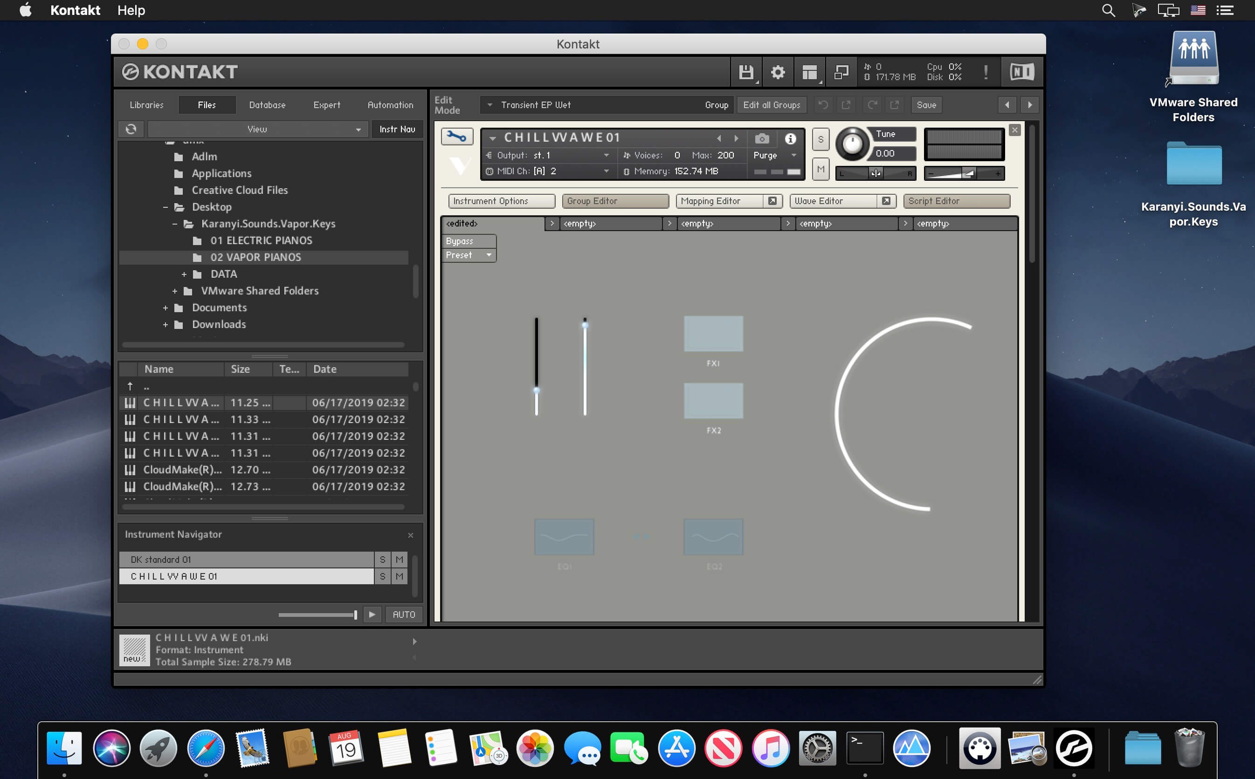Screen dimensions: 1255x779
Task: Load previous preset of CHILLWAWE 01 header
Action: tap(719, 138)
